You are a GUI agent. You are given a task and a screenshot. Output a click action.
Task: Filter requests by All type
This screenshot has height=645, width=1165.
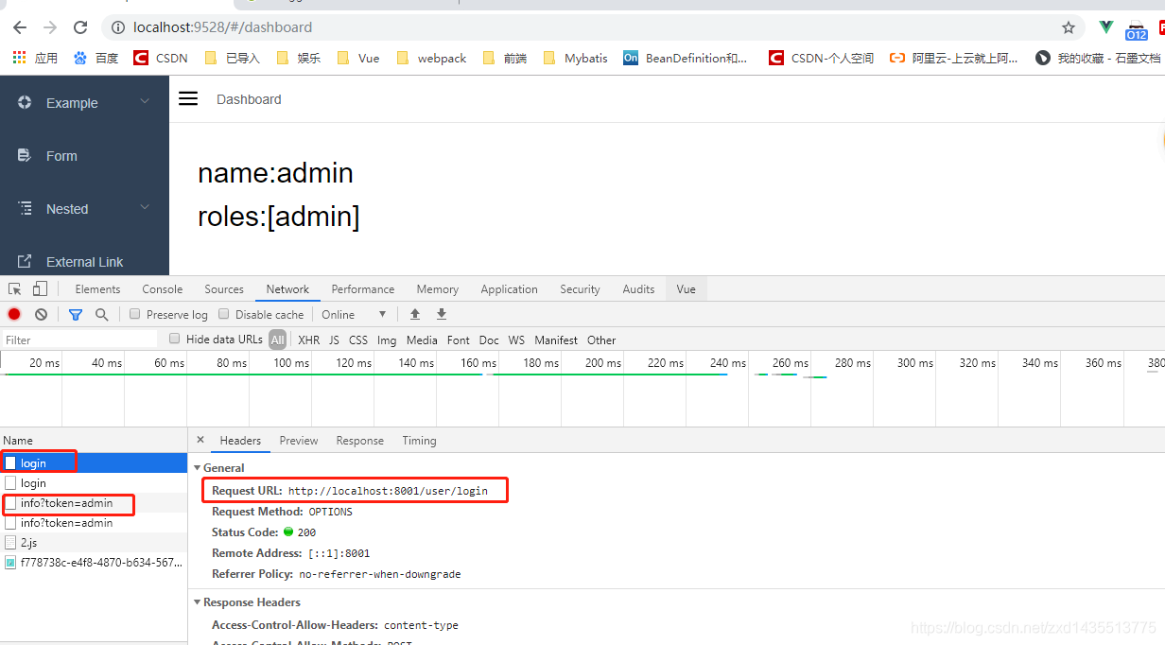click(x=277, y=340)
